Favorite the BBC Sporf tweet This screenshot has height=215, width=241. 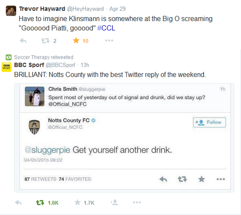point(78,203)
